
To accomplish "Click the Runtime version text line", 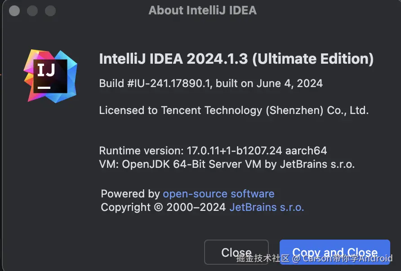I will [213, 151].
